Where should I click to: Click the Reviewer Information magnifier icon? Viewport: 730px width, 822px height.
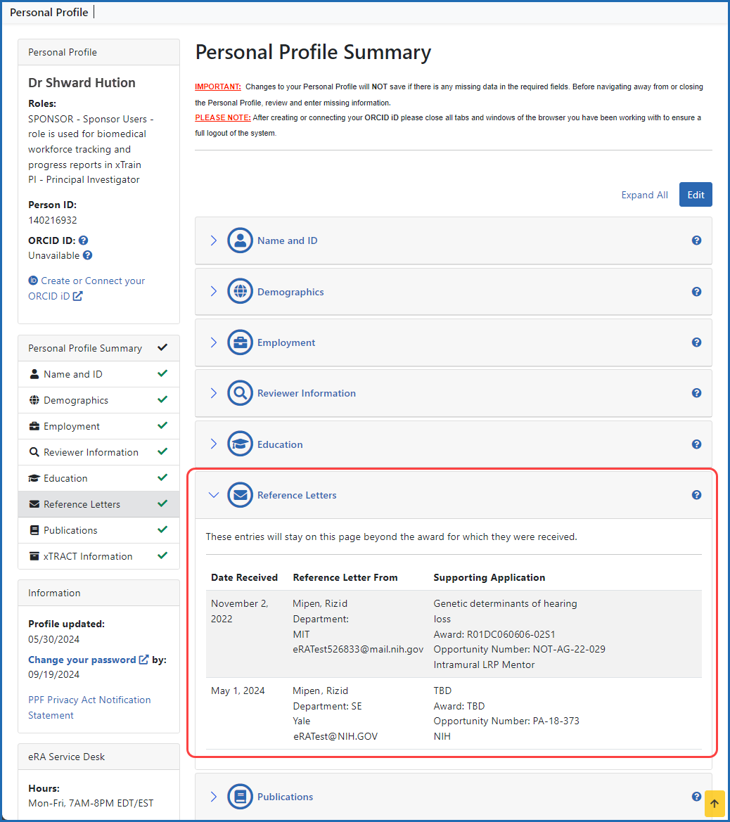tap(241, 393)
